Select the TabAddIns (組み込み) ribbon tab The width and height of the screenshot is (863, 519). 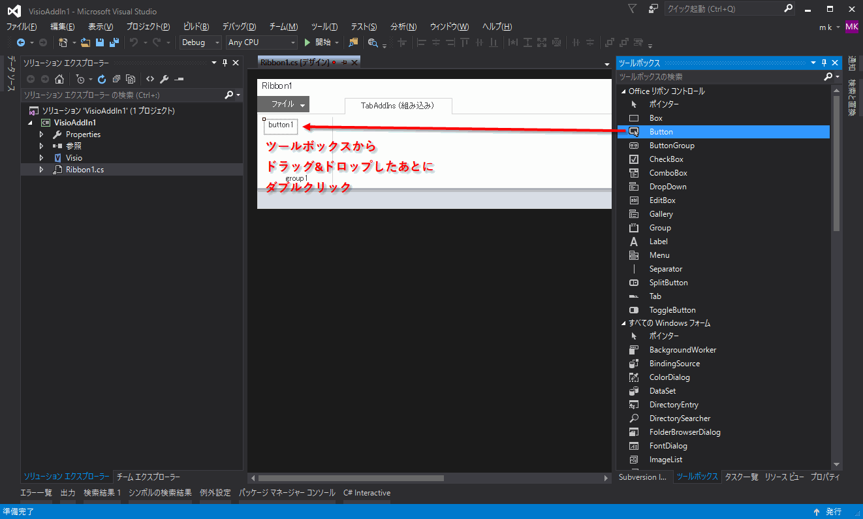pyautogui.click(x=398, y=105)
